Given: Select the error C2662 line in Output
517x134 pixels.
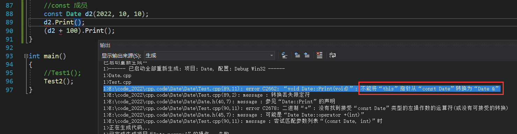Looking at the screenshot, I should (302, 89).
